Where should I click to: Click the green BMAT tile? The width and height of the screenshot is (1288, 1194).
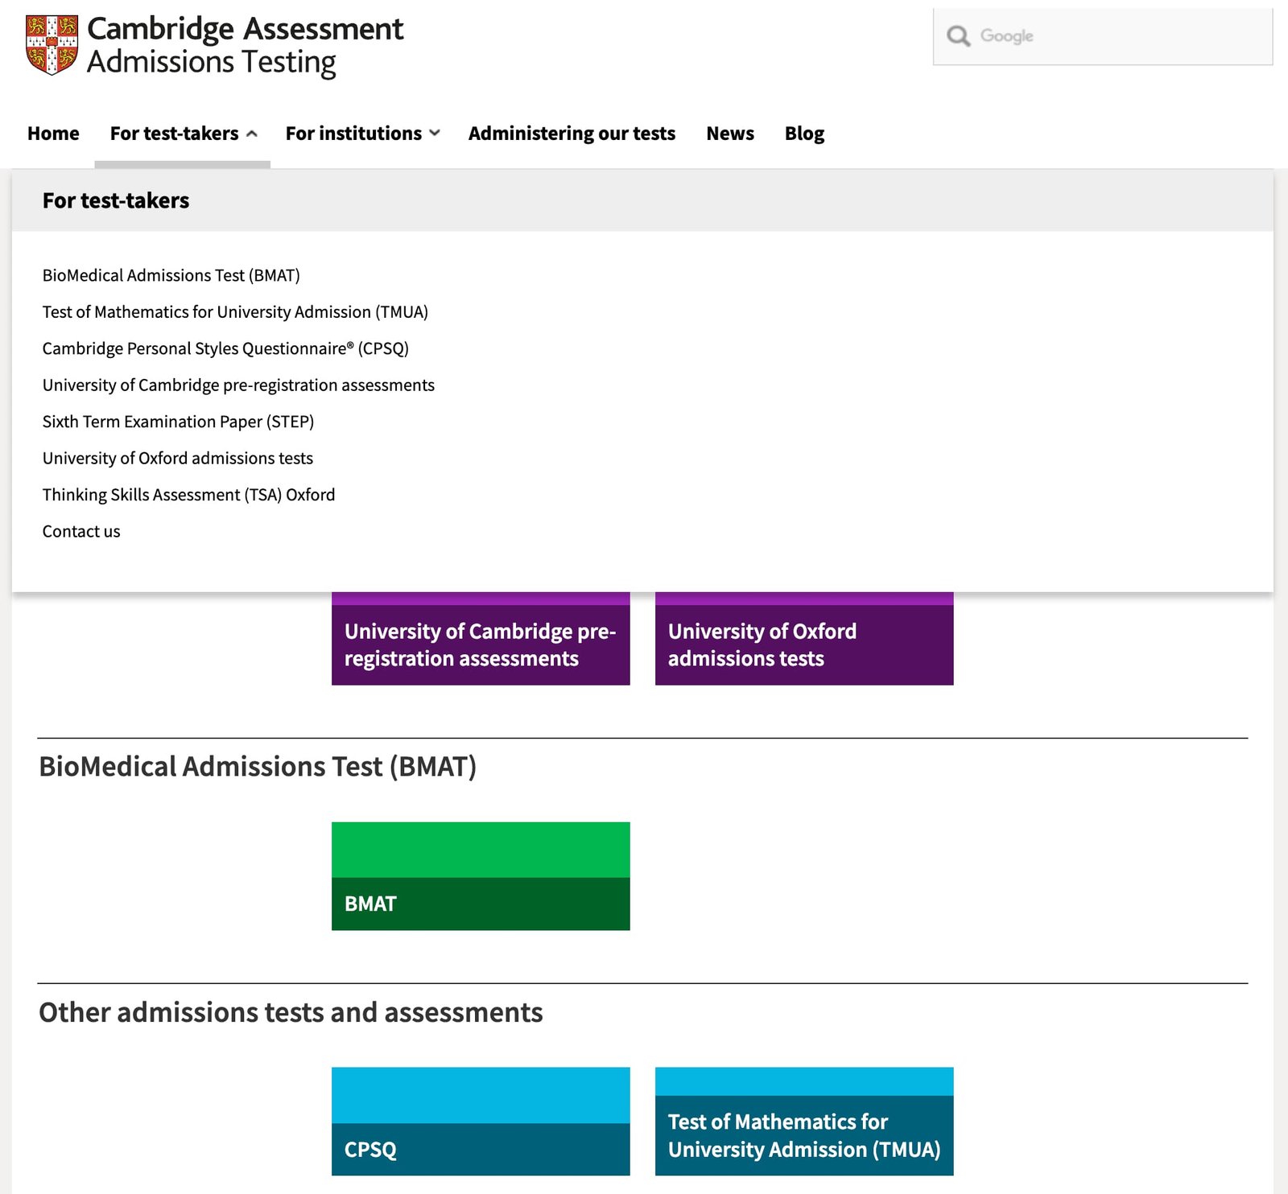pyautogui.click(x=481, y=876)
